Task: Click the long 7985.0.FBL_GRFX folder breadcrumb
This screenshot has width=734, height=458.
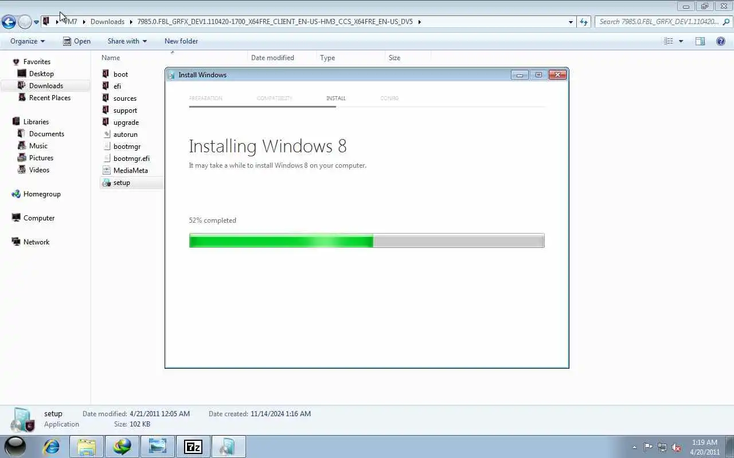Action: [275, 22]
